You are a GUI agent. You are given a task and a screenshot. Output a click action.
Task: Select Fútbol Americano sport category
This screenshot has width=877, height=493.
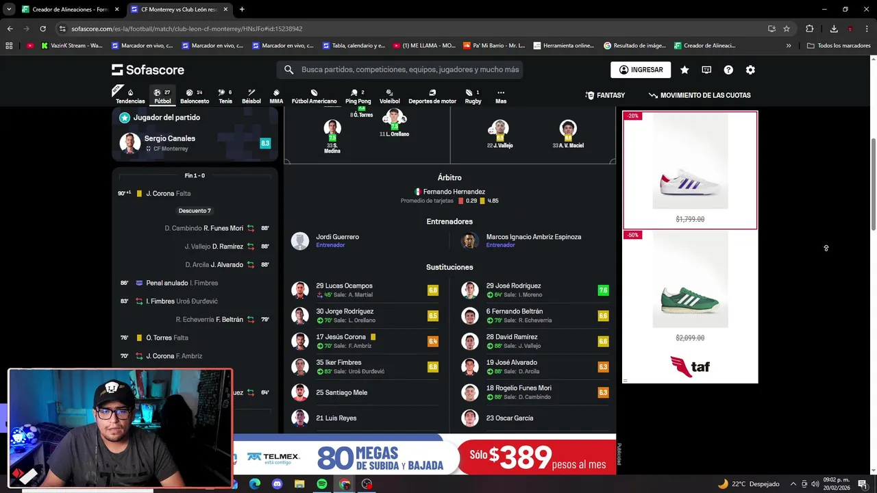click(314, 97)
